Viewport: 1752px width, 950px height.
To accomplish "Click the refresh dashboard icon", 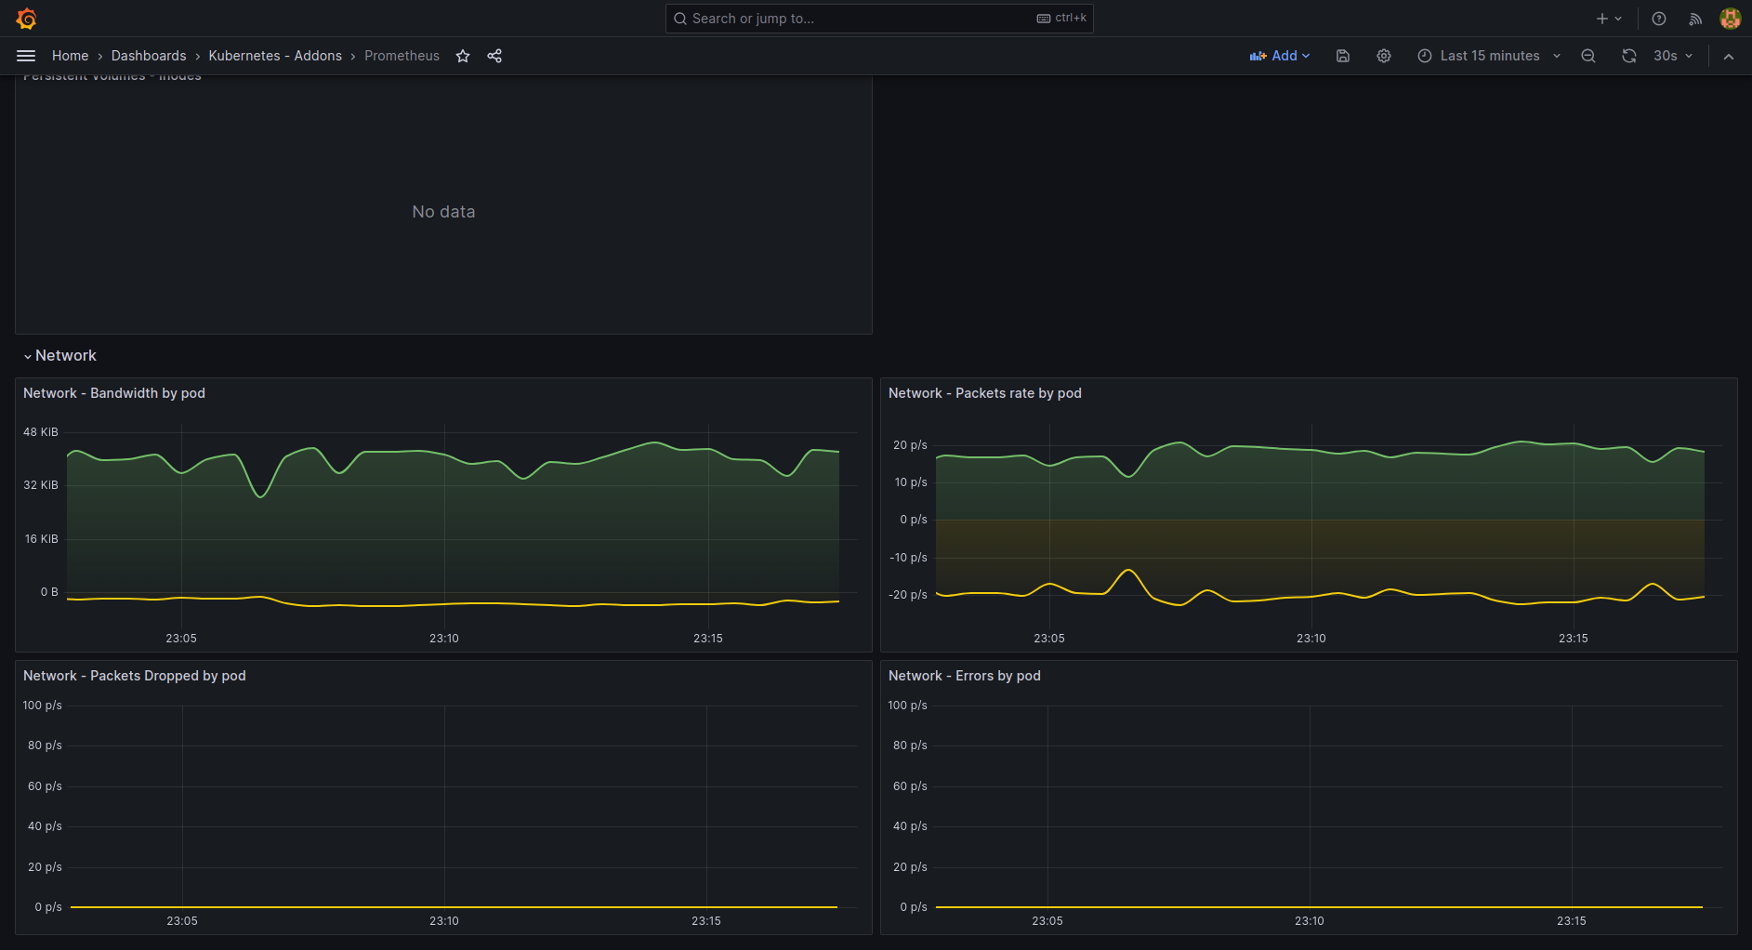I will coord(1629,56).
